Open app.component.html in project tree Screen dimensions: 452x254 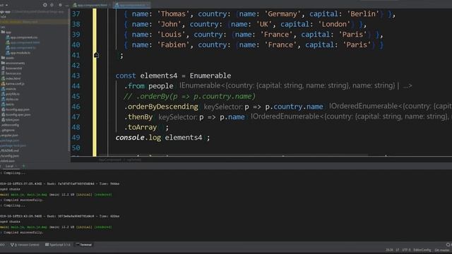pos(23,42)
